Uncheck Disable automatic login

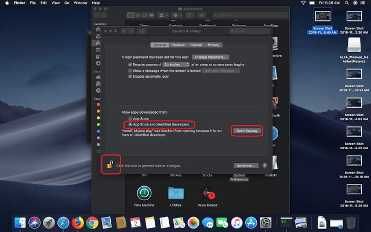pyautogui.click(x=130, y=77)
